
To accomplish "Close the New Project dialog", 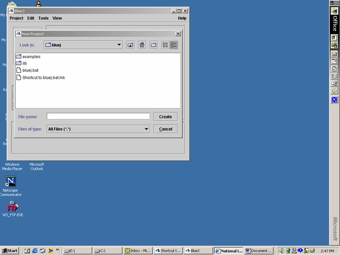I will click(178, 34).
